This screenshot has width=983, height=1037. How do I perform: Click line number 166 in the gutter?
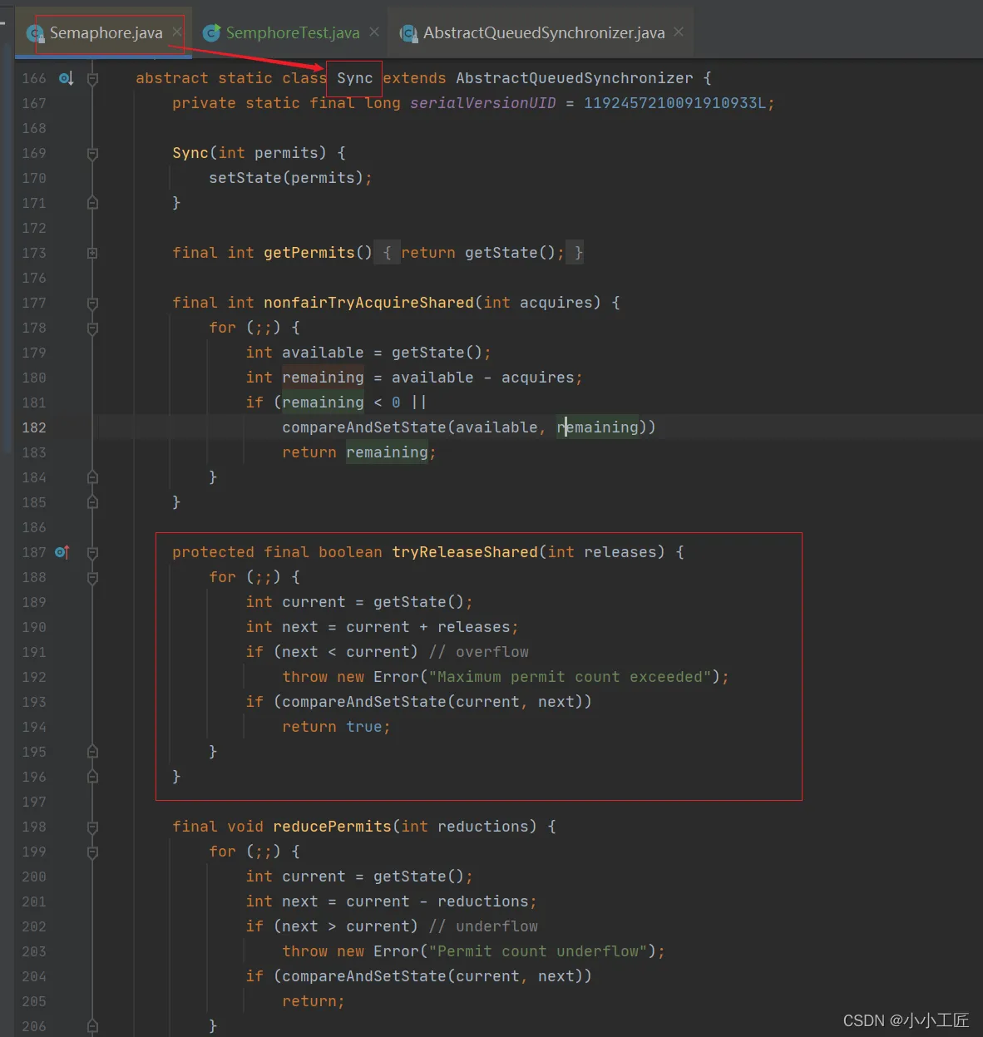tap(34, 78)
